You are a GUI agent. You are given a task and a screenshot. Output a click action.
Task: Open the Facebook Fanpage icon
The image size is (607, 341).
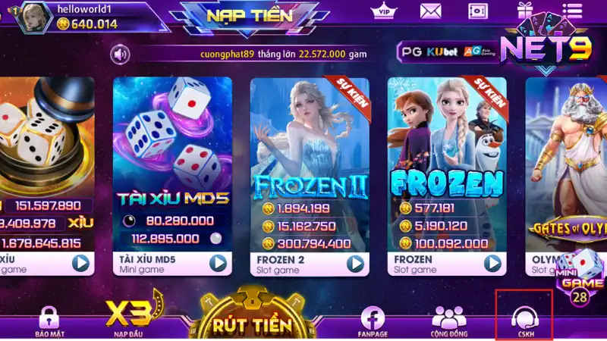click(x=373, y=321)
